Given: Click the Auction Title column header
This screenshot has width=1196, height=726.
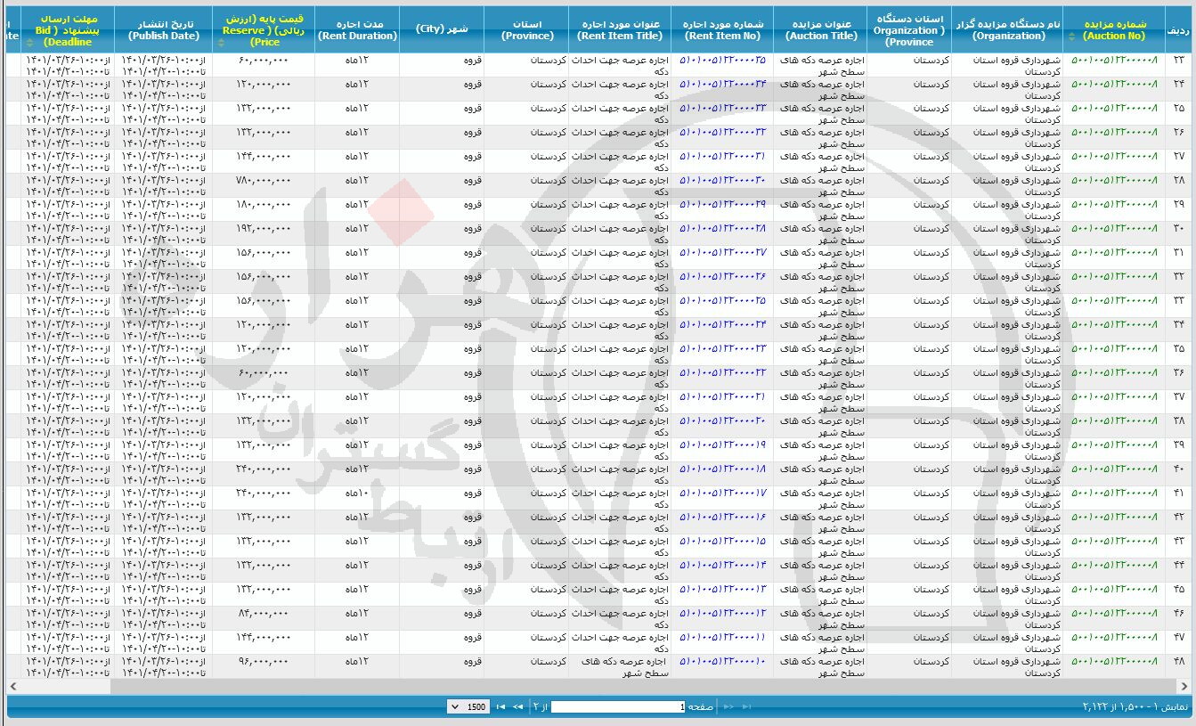Looking at the screenshot, I should [x=820, y=29].
